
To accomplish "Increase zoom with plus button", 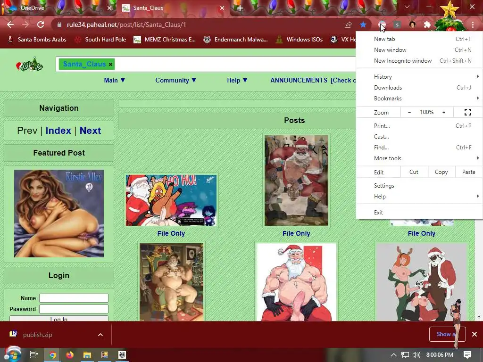I will tap(444, 112).
